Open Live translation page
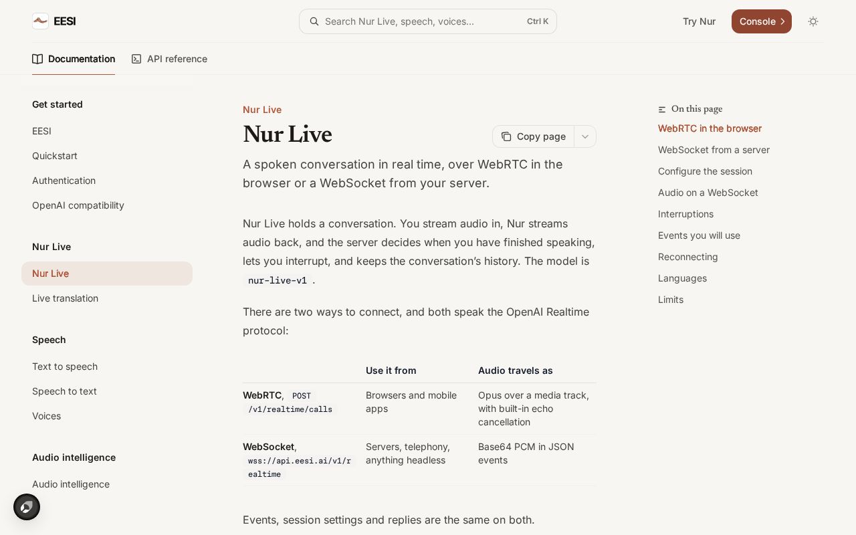The width and height of the screenshot is (856, 535). (x=107, y=298)
